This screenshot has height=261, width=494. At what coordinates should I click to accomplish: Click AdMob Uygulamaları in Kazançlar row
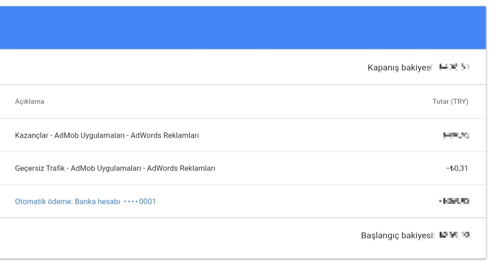(90, 136)
